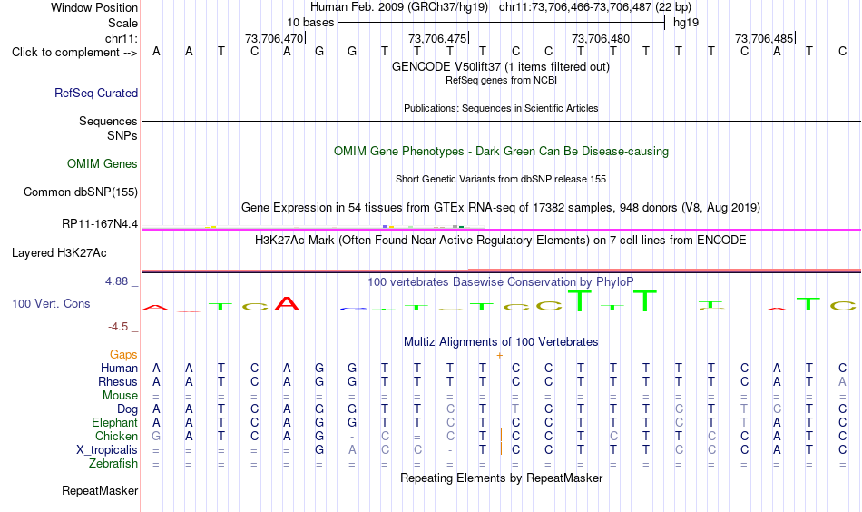Click '100 vertebrates Basewise Conservation by PhyloP' title

tap(501, 282)
